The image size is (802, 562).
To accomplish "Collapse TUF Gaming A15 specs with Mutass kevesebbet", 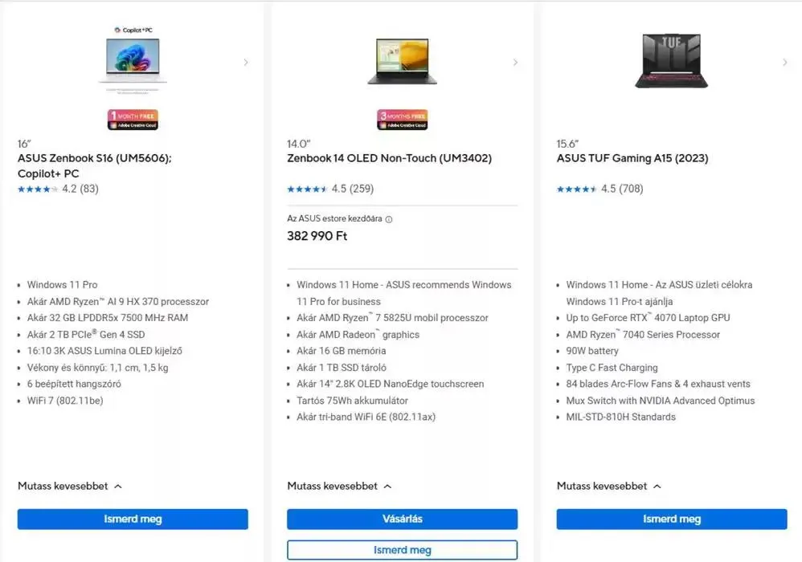I will 608,487.
